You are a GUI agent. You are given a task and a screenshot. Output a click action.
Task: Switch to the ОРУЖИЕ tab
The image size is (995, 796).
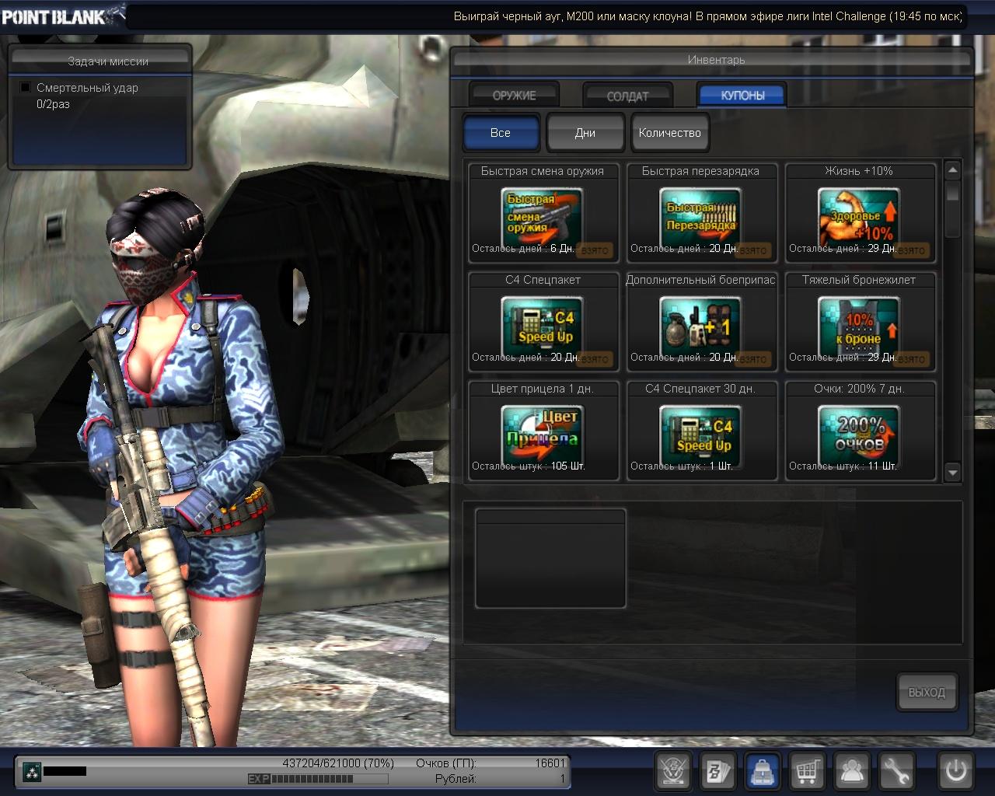click(x=514, y=95)
